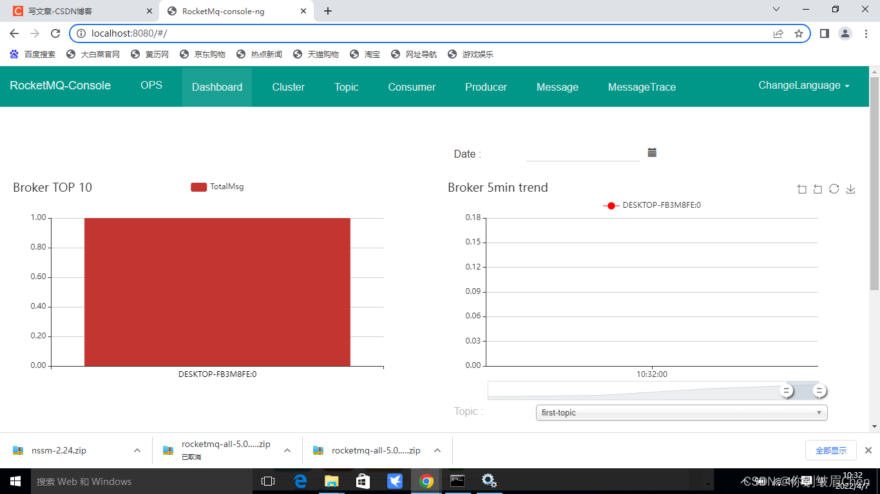Activate the chart area zoom tool
This screenshot has height=494, width=880.
click(x=801, y=188)
